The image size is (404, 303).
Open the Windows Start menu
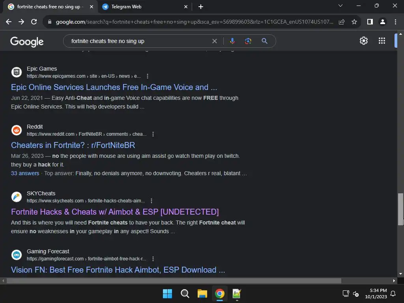click(167, 294)
